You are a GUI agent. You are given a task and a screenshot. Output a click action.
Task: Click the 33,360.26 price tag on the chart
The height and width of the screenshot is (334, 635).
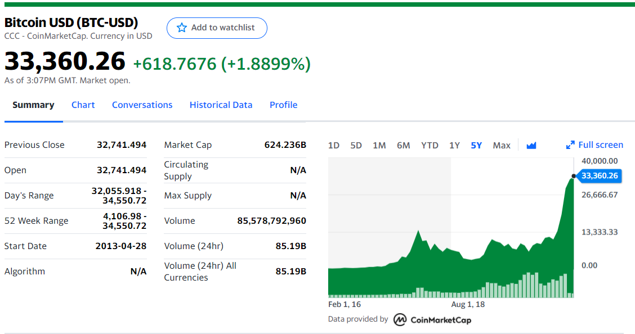600,176
